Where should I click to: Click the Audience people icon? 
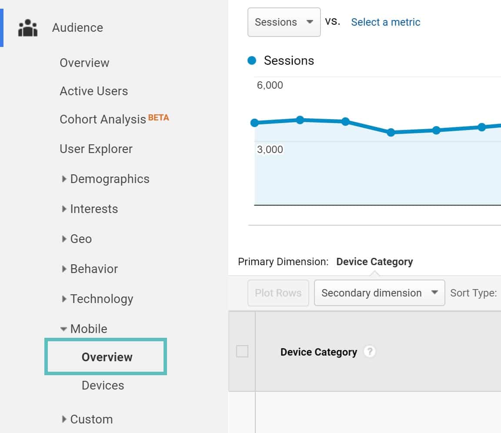pyautogui.click(x=27, y=27)
